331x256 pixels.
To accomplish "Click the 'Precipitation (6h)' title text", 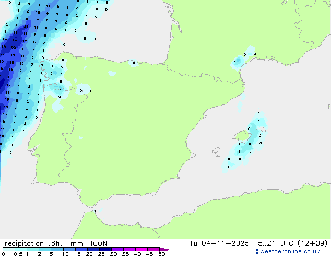I will (31, 243).
